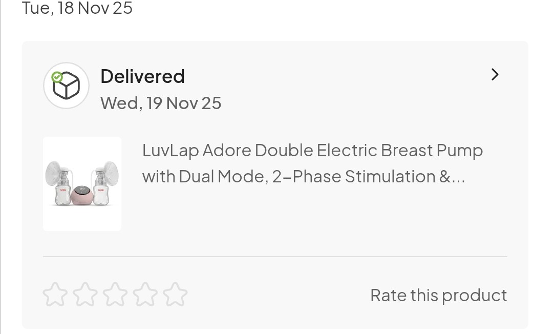Click the delivered package box icon
This screenshot has height=334, width=533.
pyautogui.click(x=67, y=86)
